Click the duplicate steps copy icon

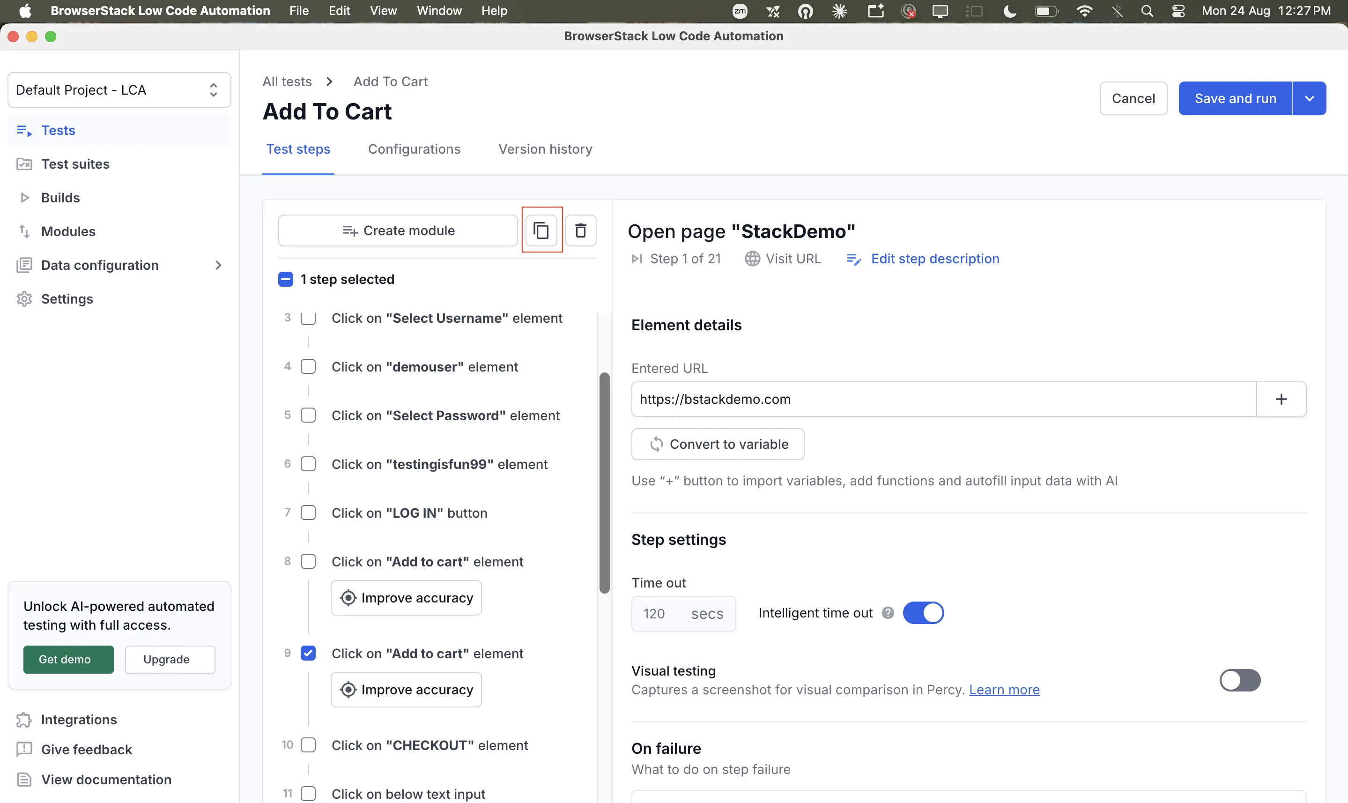541,230
